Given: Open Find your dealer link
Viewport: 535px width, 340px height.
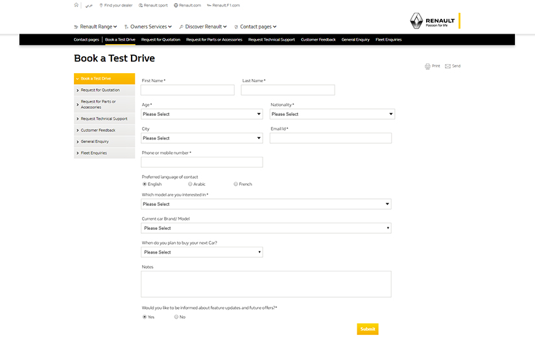Looking at the screenshot, I should tap(115, 5).
